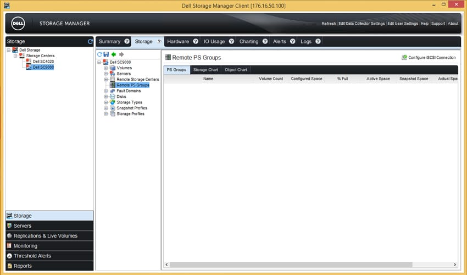This screenshot has height=275, width=467.
Task: Click the refresh icon in the Dell SC9000 tree toolbar
Action: 99,54
